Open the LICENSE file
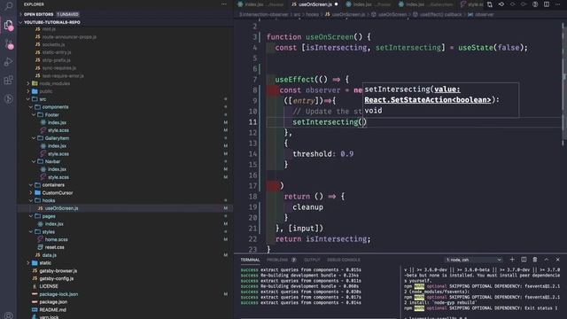Image resolution: width=567 pixels, height=319 pixels. [x=49, y=286]
